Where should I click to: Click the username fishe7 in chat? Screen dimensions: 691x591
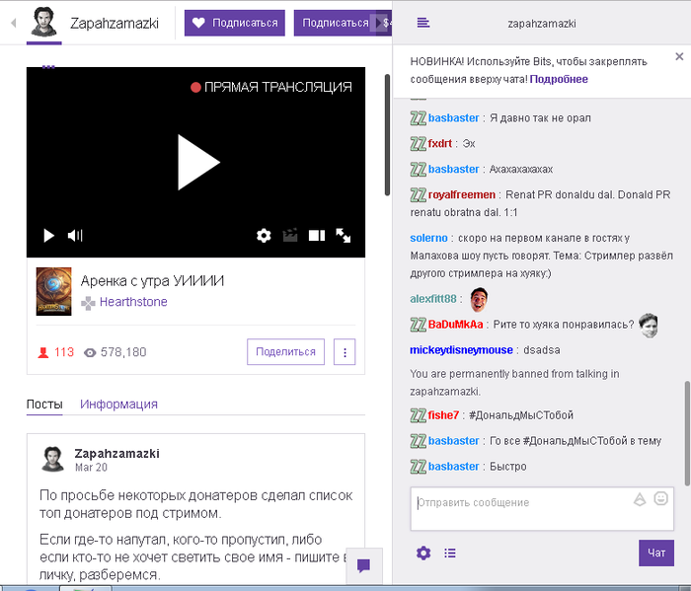(443, 415)
